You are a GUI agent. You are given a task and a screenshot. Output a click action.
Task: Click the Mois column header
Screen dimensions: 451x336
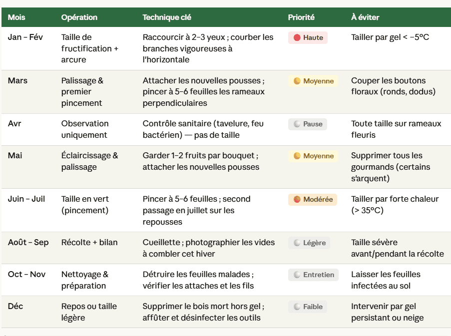[16, 17]
